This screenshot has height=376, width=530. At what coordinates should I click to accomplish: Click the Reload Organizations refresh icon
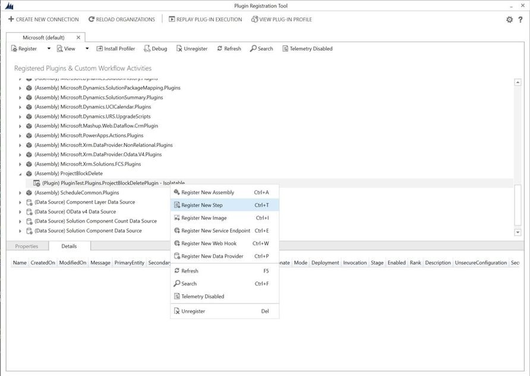pos(92,19)
